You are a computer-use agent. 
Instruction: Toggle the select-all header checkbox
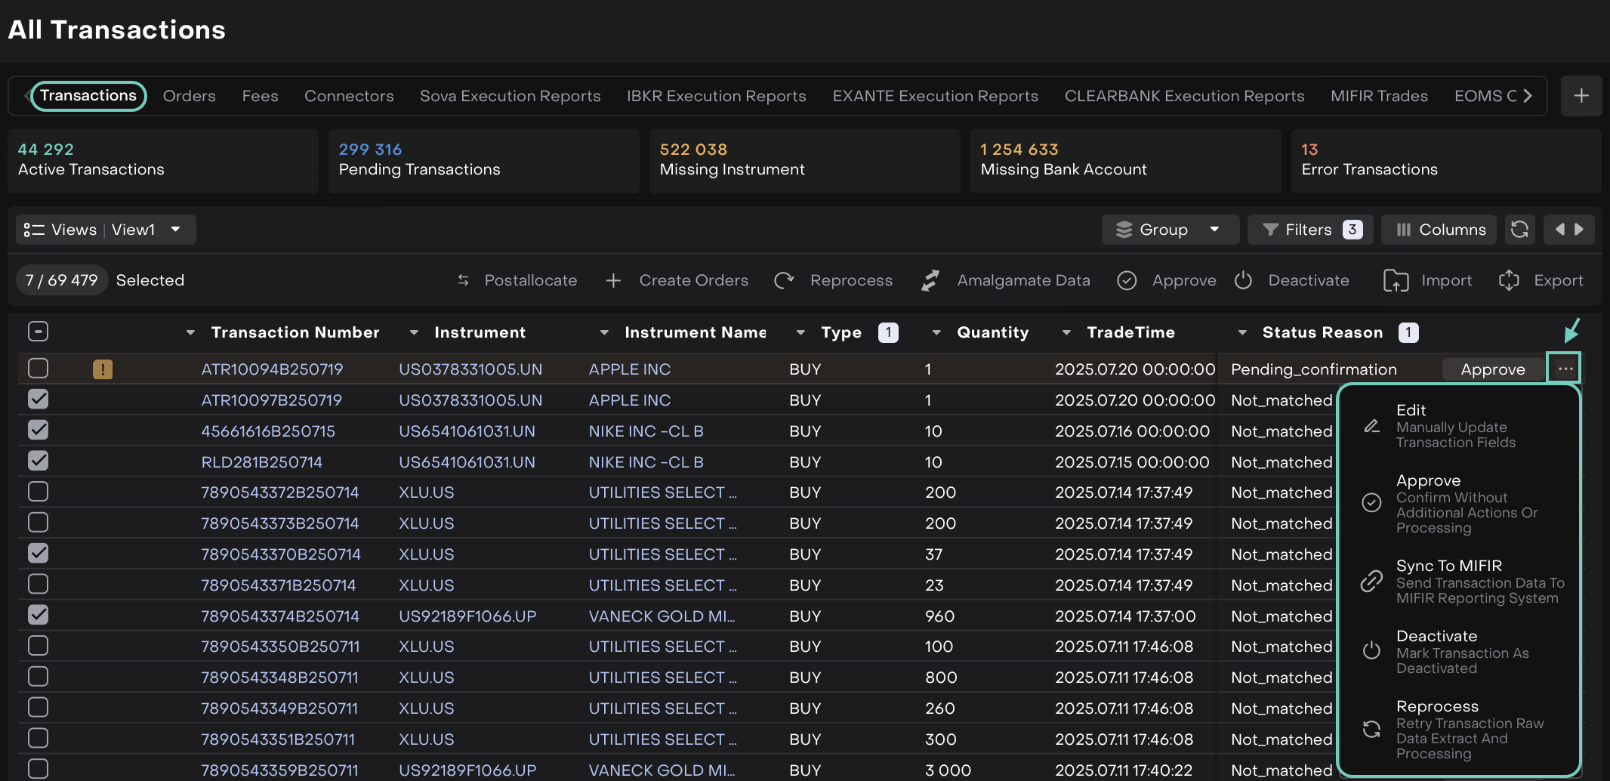[x=38, y=332]
